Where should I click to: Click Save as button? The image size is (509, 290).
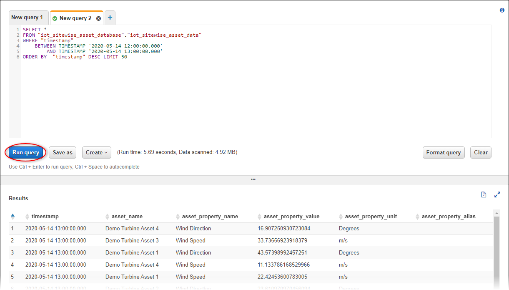coord(63,152)
